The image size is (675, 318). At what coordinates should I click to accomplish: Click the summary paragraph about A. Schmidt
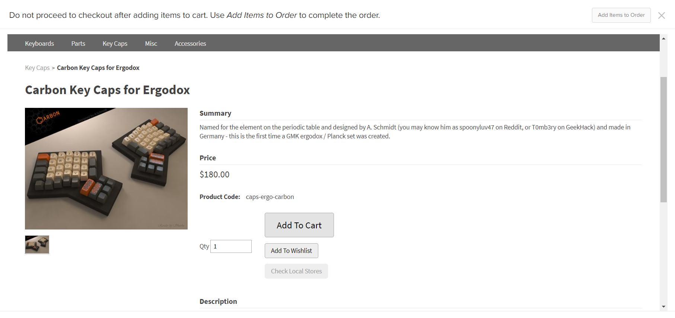click(x=415, y=132)
